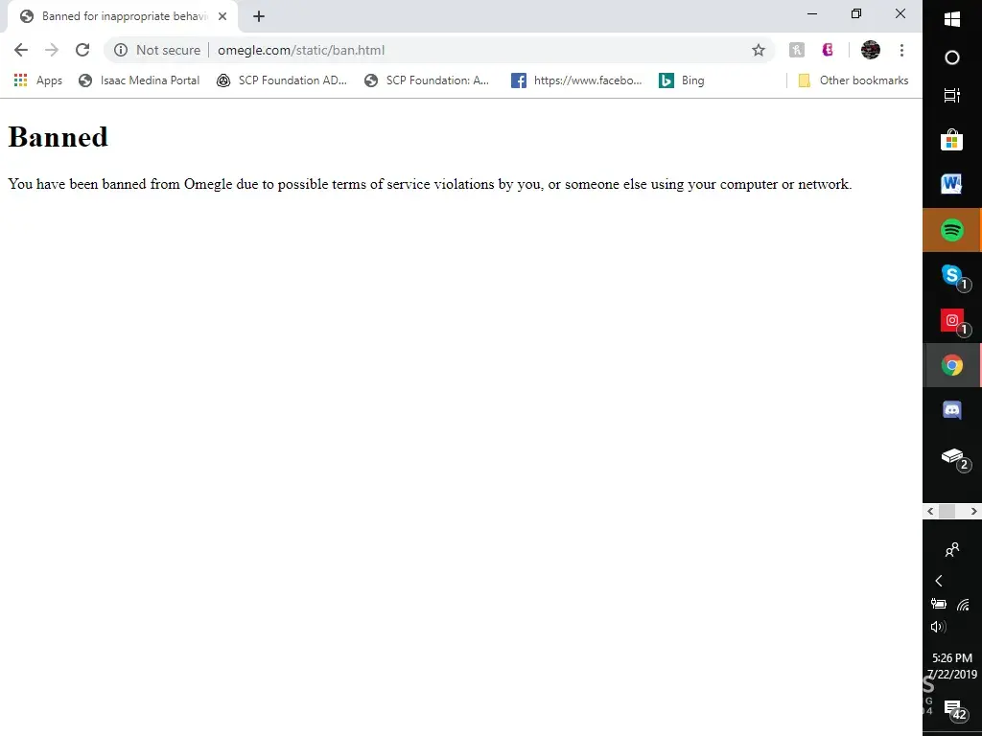Minimize the Chrome window
Viewport: 982px width, 736px height.
(x=812, y=13)
